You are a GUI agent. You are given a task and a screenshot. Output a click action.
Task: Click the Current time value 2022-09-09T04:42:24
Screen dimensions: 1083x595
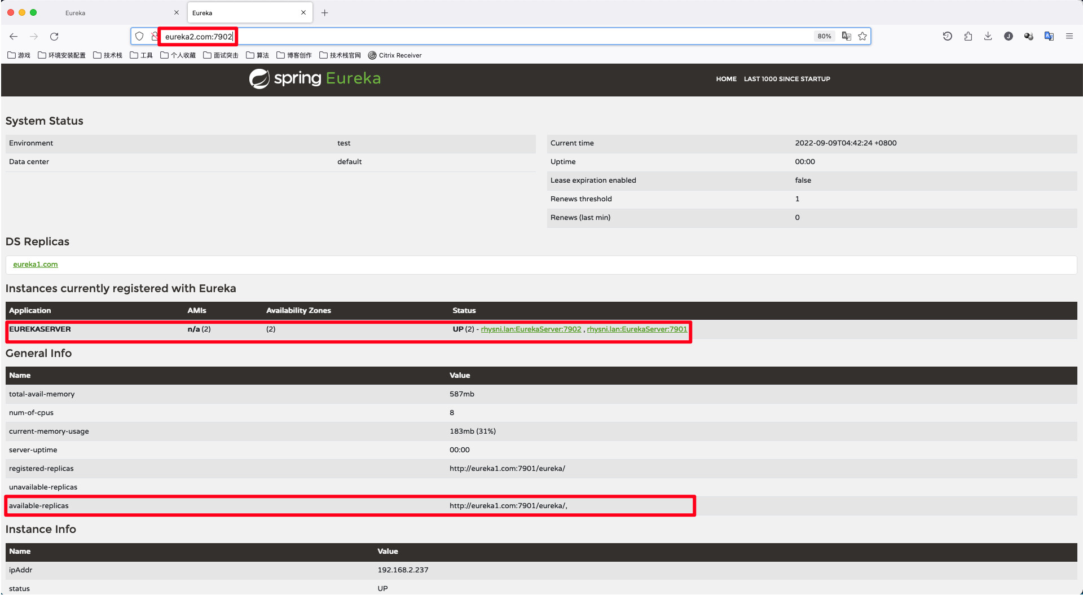point(846,143)
